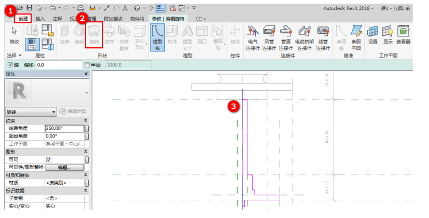Choose the 融合 blend tool
Image resolution: width=429 pixels, height=218 pixels.
tap(79, 34)
